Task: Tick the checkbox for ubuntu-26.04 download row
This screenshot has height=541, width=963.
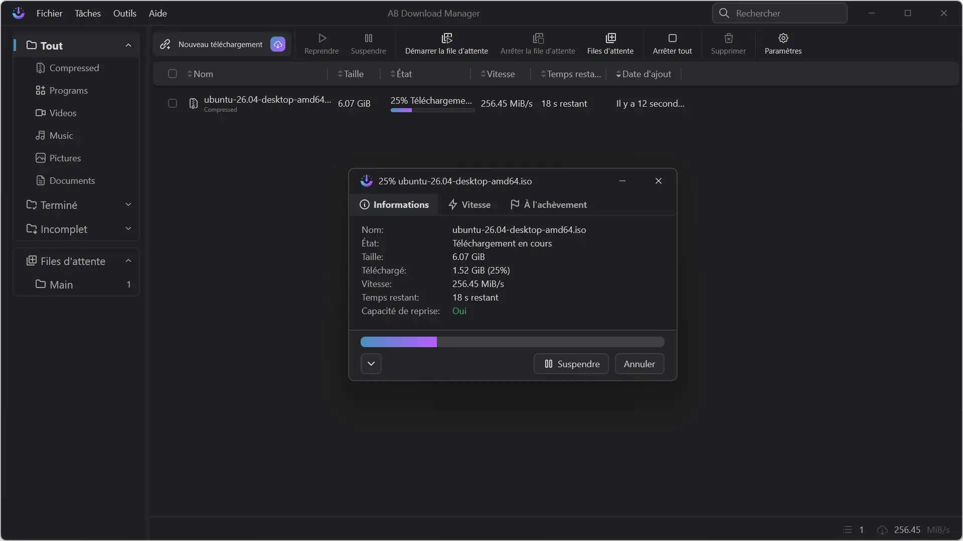Action: pyautogui.click(x=173, y=103)
